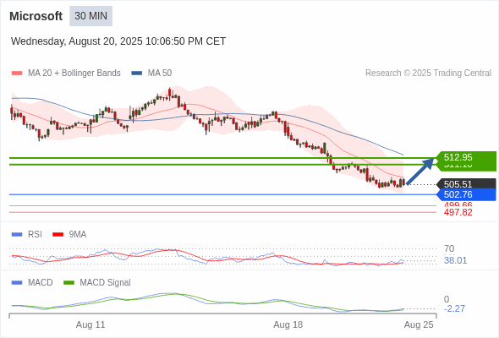Image resolution: width=499 pixels, height=338 pixels.
Task: Click the MA 20 + Bollinger Bands swatch
Action: (17, 74)
